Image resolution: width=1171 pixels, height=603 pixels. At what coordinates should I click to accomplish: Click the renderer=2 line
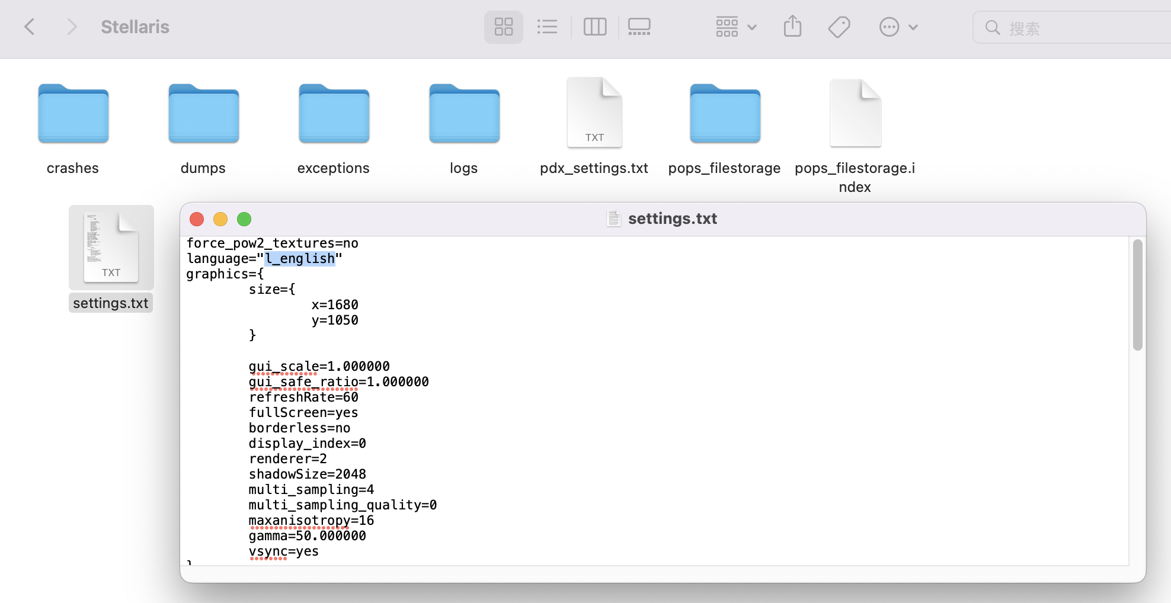288,459
